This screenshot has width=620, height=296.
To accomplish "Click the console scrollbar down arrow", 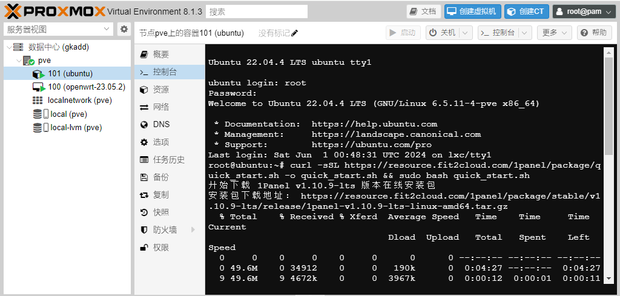I will pyautogui.click(x=608, y=278).
